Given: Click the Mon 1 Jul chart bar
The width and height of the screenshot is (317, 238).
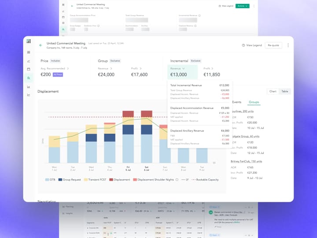Looking at the screenshot, I should tap(54, 149).
